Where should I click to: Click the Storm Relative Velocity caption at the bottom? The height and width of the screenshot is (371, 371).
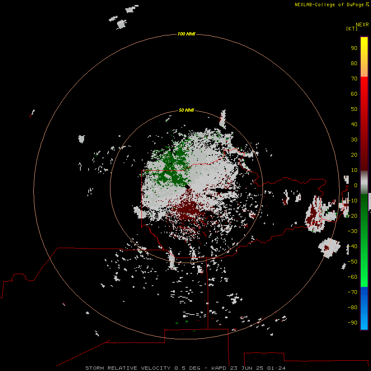(x=185, y=368)
